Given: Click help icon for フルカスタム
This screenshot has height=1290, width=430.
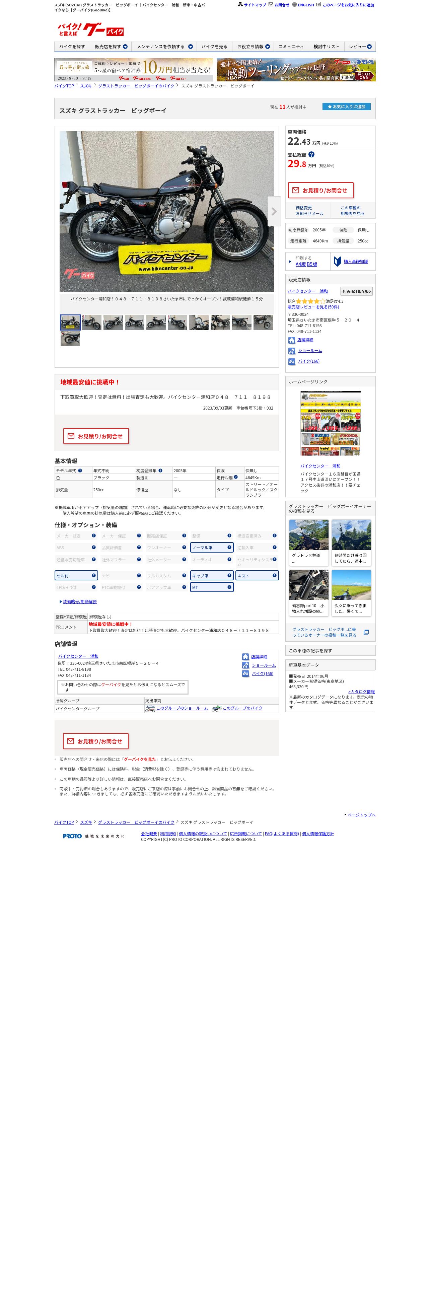Looking at the screenshot, I should (x=184, y=575).
